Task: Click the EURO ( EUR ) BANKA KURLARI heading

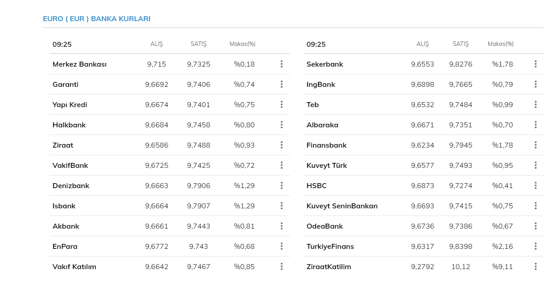Action: (96, 19)
